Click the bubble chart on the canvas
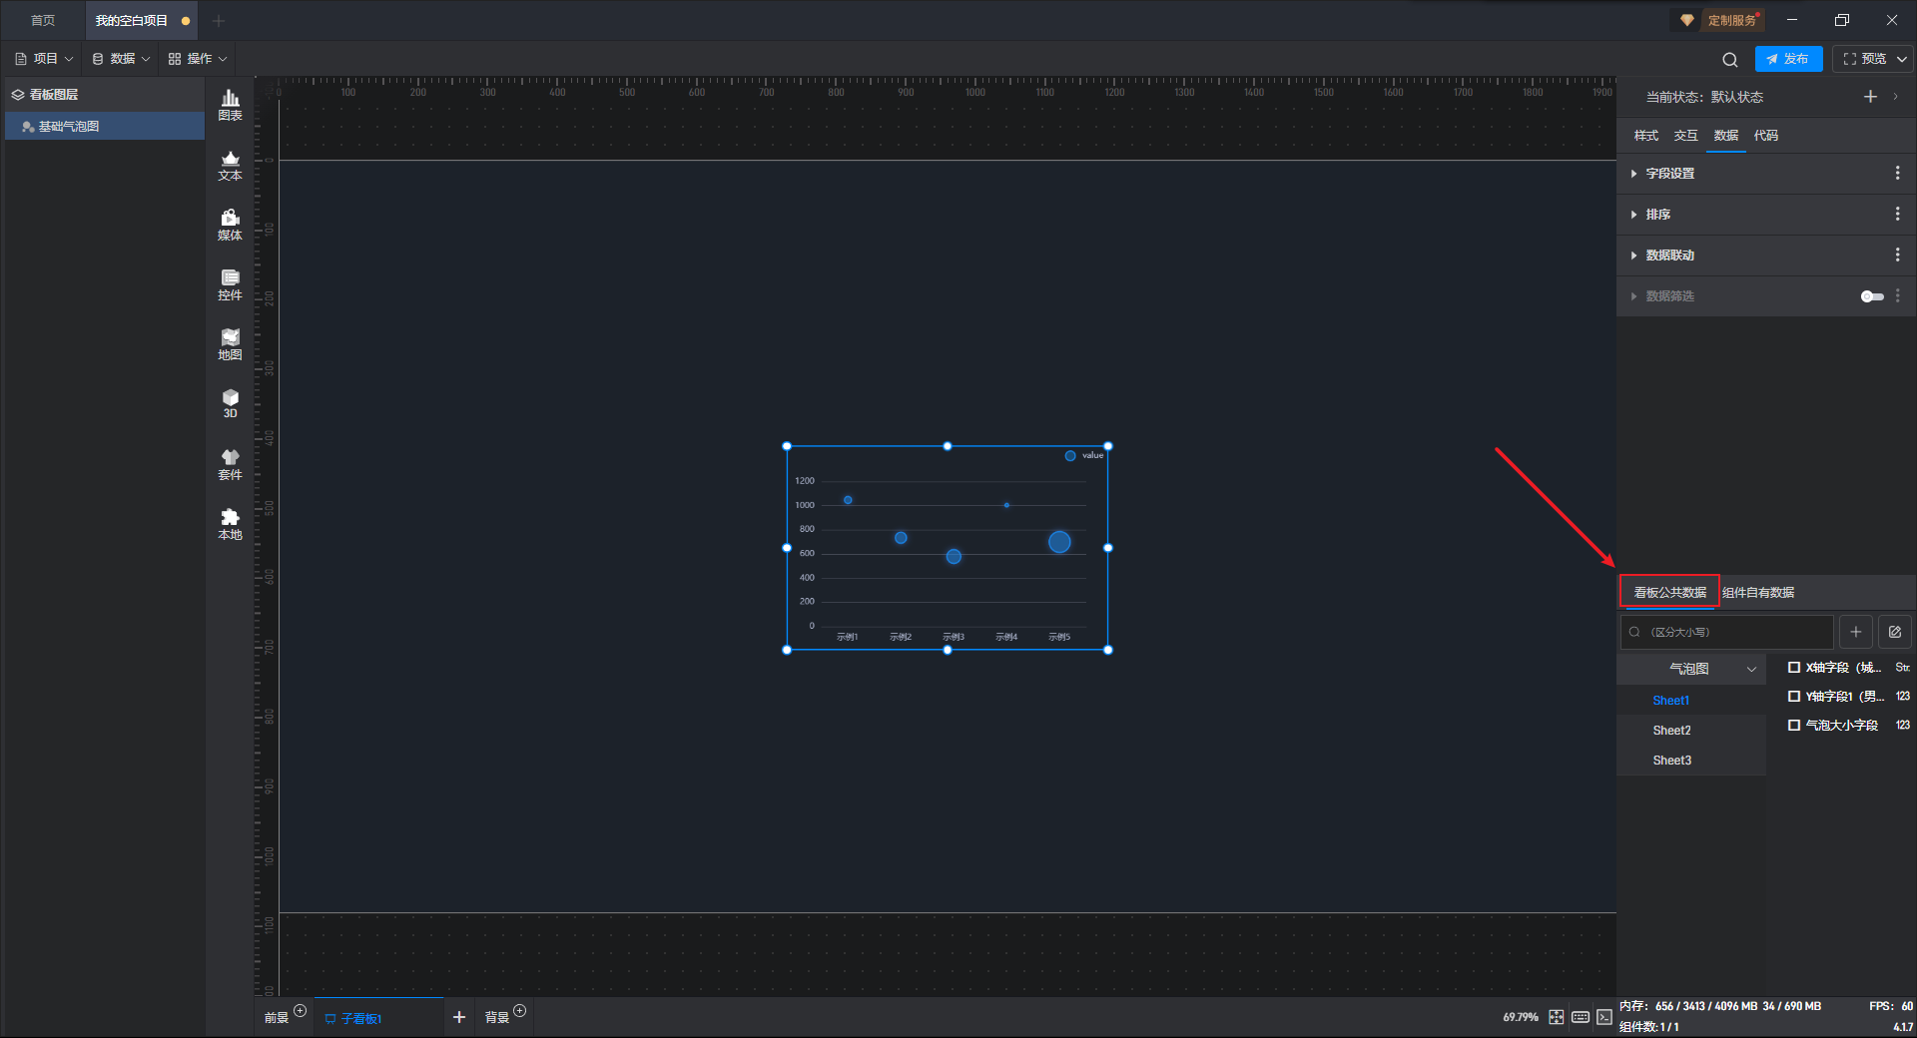The height and width of the screenshot is (1038, 1917). point(948,548)
